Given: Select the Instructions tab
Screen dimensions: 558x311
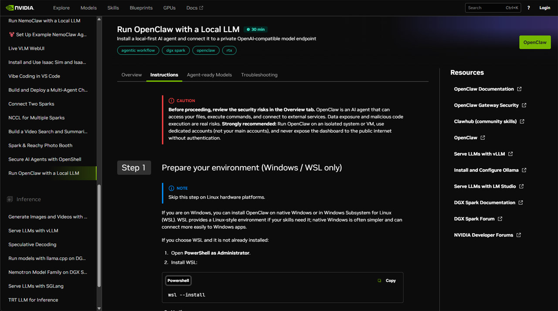Looking at the screenshot, I should point(164,75).
